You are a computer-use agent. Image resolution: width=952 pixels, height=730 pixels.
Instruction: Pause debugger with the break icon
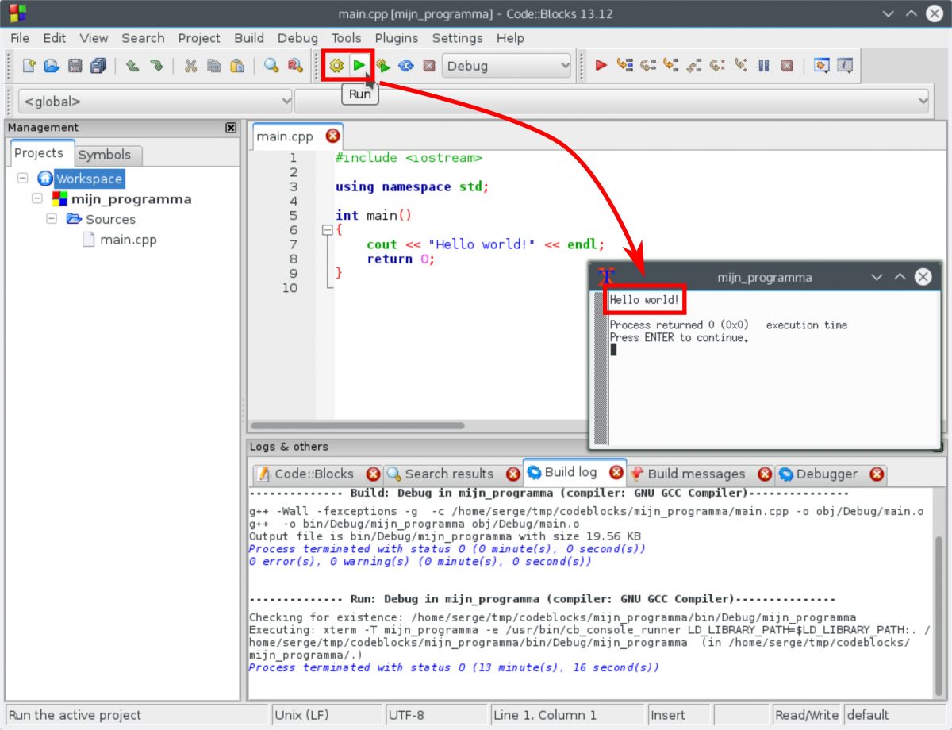pyautogui.click(x=763, y=66)
